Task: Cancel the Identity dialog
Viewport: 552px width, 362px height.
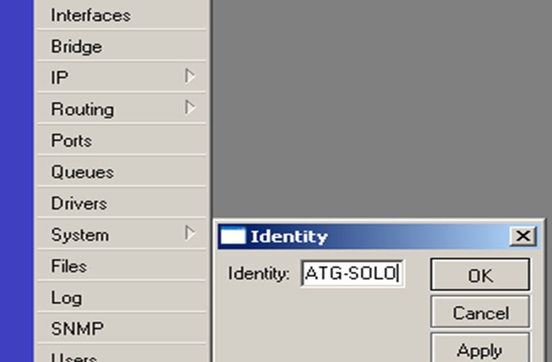Action: pos(480,313)
